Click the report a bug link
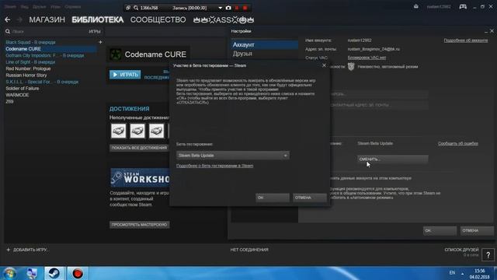The image size is (497, 280). (x=458, y=143)
